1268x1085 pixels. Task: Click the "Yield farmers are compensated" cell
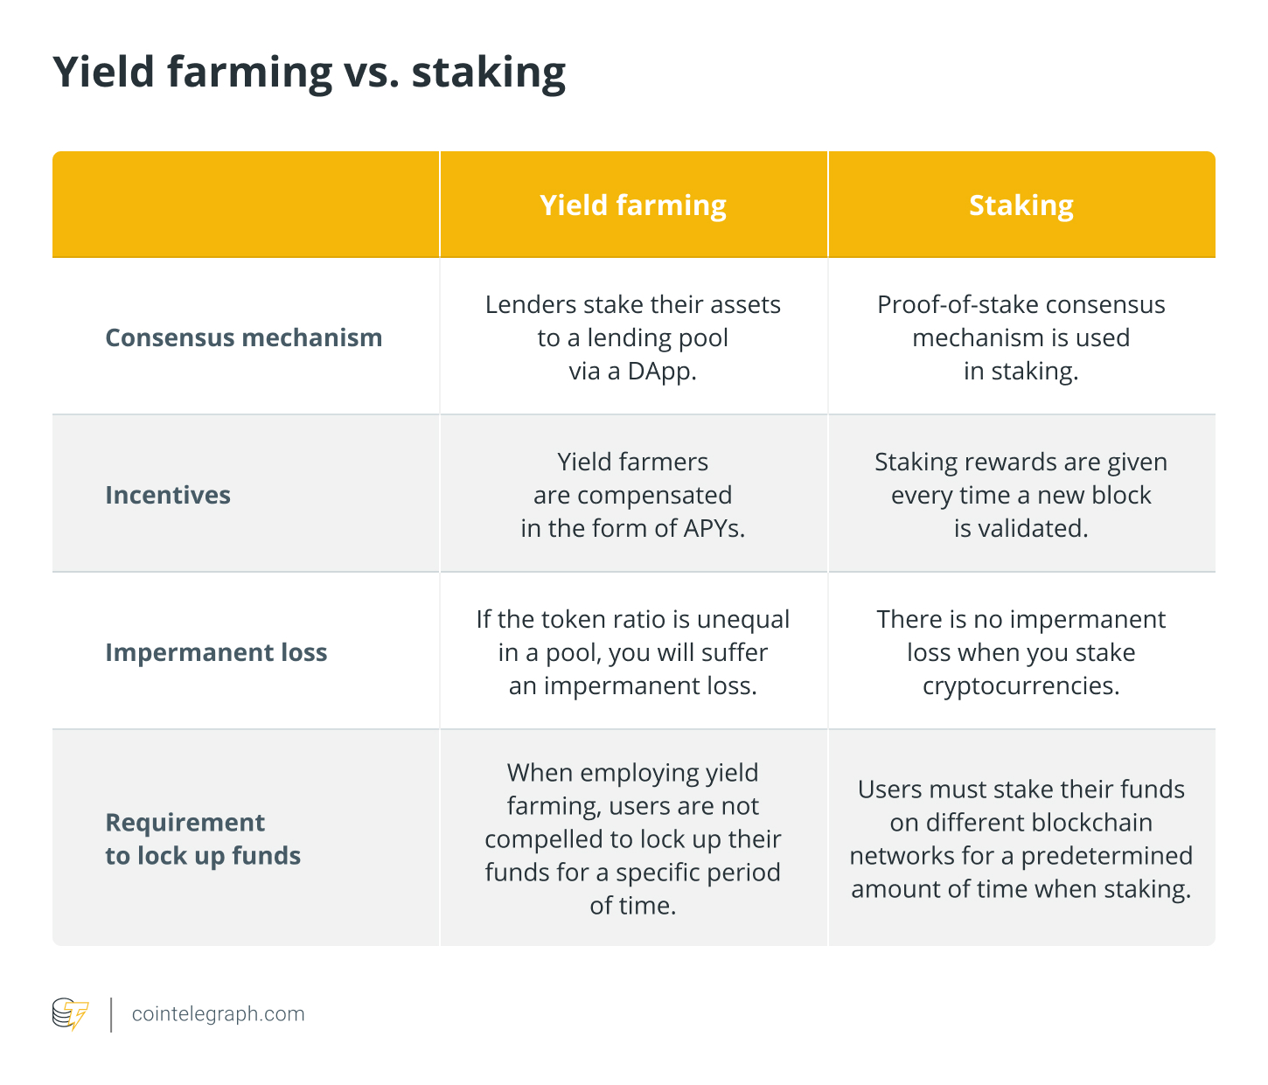(x=633, y=495)
